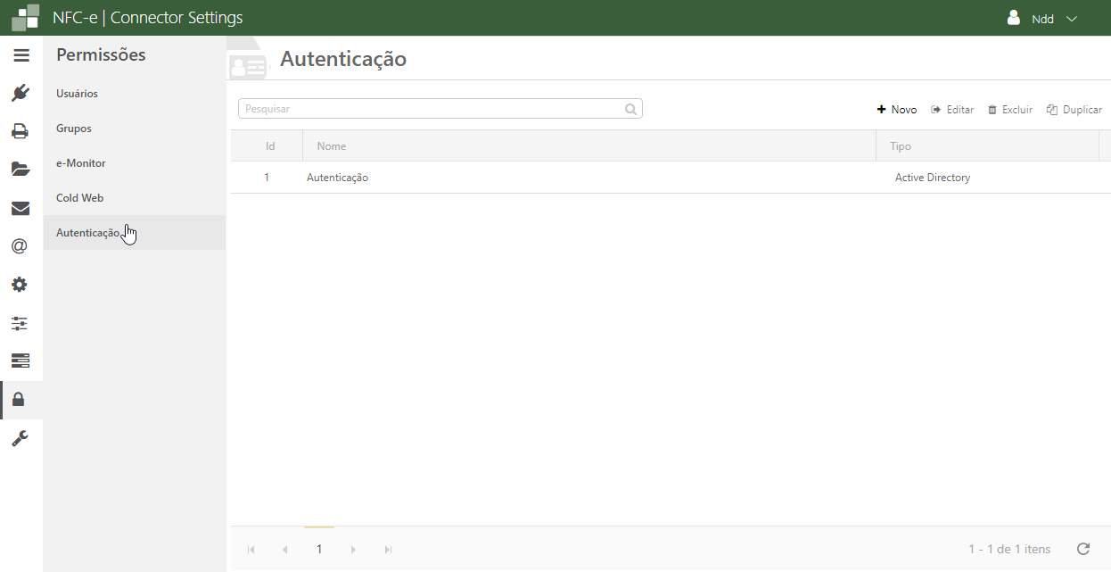Image resolution: width=1111 pixels, height=572 pixels.
Task: Open Usuários in Permissões menu
Action: (77, 94)
